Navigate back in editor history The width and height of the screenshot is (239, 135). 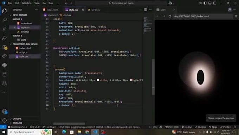tap(66, 3)
